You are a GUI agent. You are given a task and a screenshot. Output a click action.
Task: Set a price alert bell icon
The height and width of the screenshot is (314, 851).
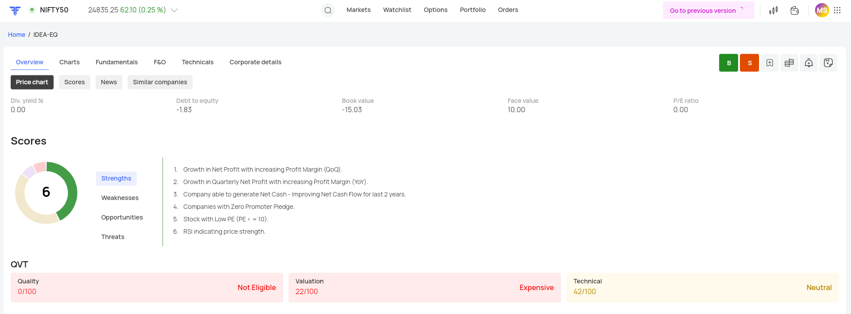[x=809, y=63]
